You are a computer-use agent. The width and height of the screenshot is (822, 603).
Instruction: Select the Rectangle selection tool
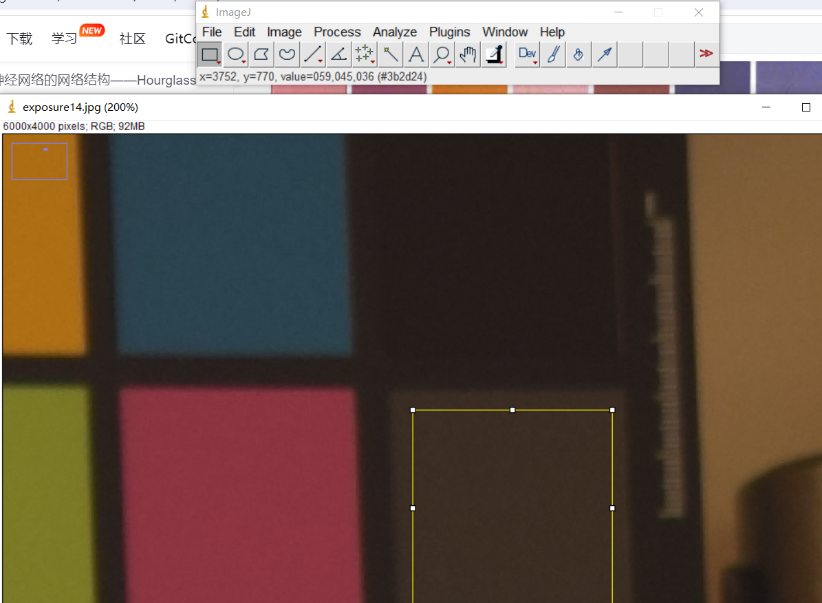(210, 54)
